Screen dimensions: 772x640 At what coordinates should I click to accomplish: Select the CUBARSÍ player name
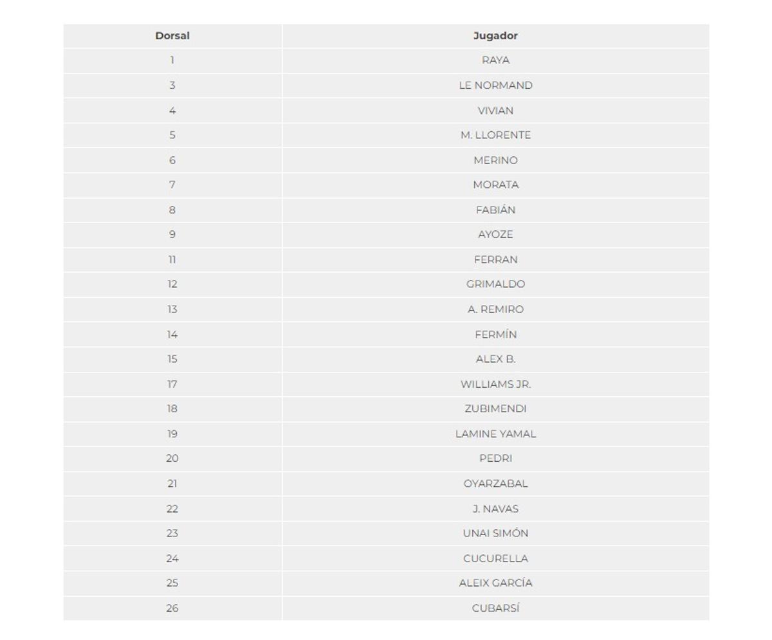click(x=495, y=608)
